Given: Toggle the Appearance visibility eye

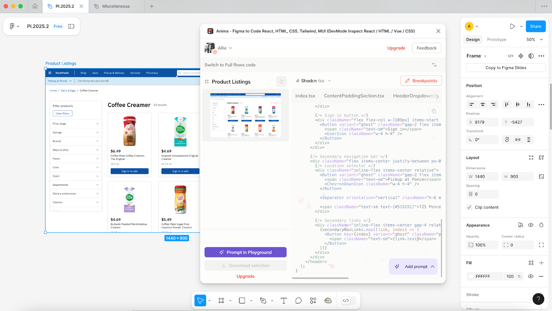Looking at the screenshot, I should [531, 225].
